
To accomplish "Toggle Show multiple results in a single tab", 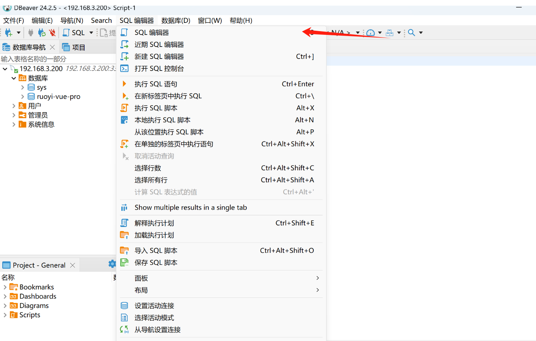I will pyautogui.click(x=190, y=207).
